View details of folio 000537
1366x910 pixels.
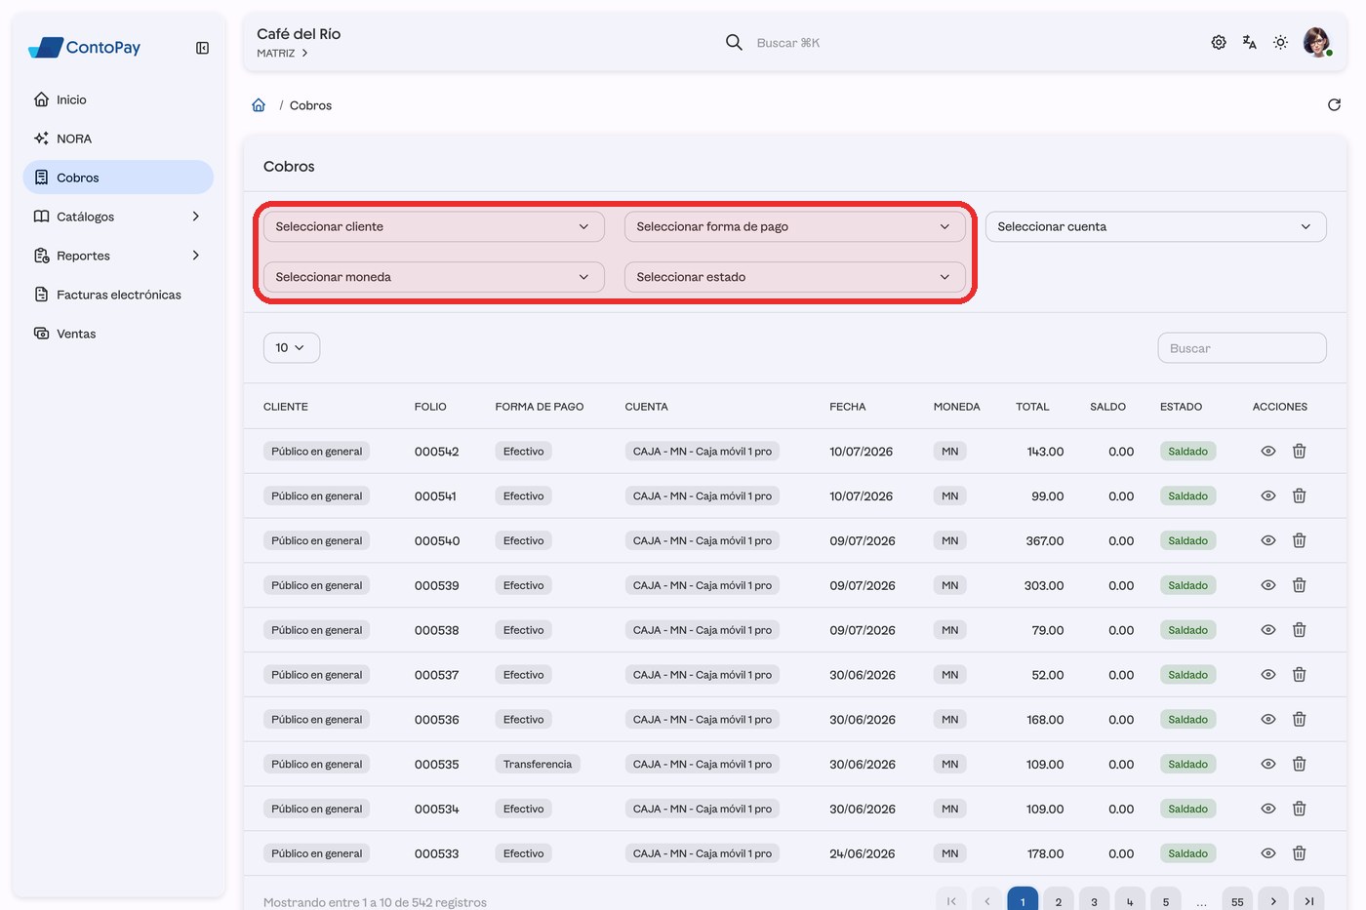(x=1268, y=675)
